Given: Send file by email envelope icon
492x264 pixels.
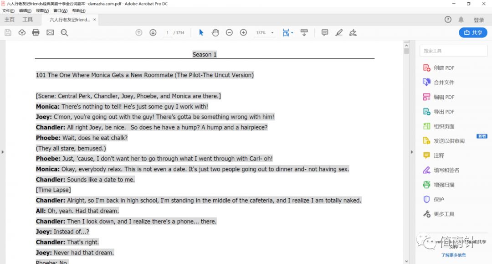Looking at the screenshot, I should [x=50, y=33].
